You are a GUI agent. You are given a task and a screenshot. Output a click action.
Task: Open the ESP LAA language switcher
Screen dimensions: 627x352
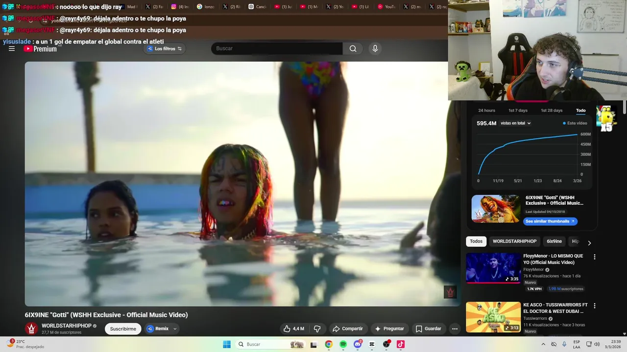577,344
